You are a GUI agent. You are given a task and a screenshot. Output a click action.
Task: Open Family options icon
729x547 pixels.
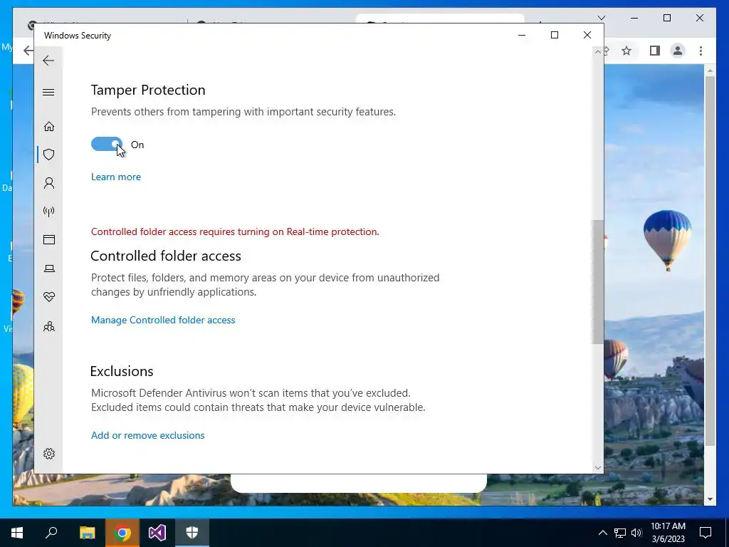(x=49, y=326)
